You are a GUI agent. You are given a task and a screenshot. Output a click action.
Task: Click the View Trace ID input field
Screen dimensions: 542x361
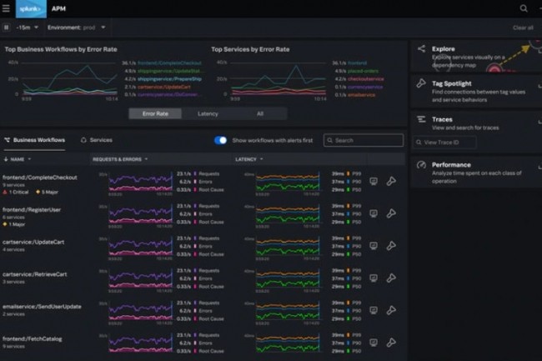coord(454,143)
